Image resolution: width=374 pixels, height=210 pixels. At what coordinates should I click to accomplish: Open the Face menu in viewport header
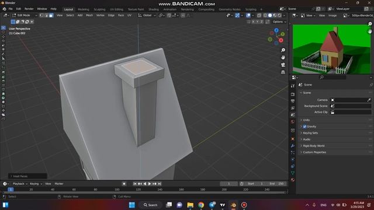[121, 15]
